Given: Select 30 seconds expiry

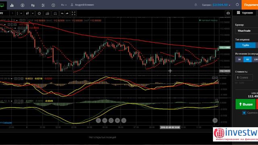Looking at the screenshot, I should [x=239, y=59].
